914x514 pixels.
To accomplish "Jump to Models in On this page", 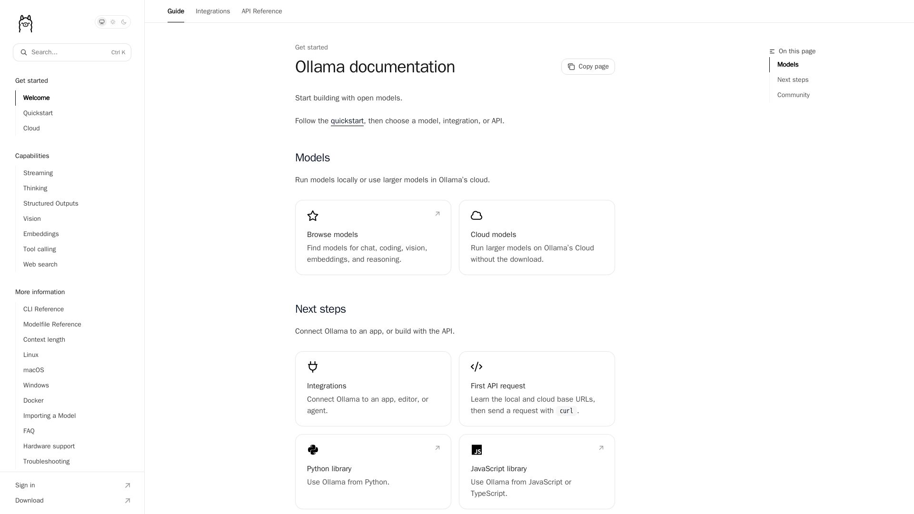I will coord(788,65).
